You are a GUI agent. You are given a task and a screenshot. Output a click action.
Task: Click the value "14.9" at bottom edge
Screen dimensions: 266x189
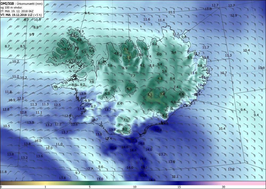(152, 180)
